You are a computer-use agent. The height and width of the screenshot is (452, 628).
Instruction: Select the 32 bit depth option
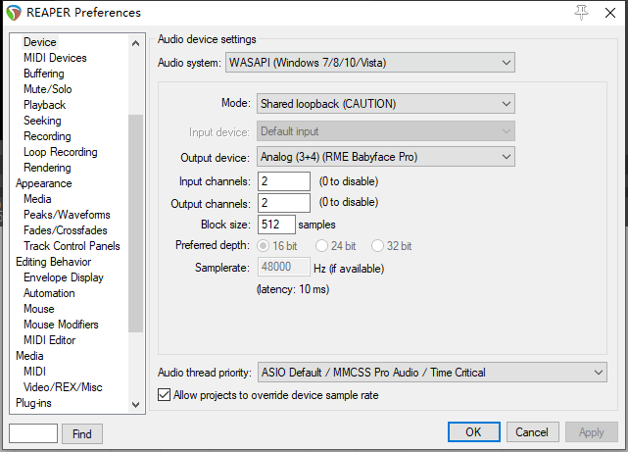click(x=377, y=246)
